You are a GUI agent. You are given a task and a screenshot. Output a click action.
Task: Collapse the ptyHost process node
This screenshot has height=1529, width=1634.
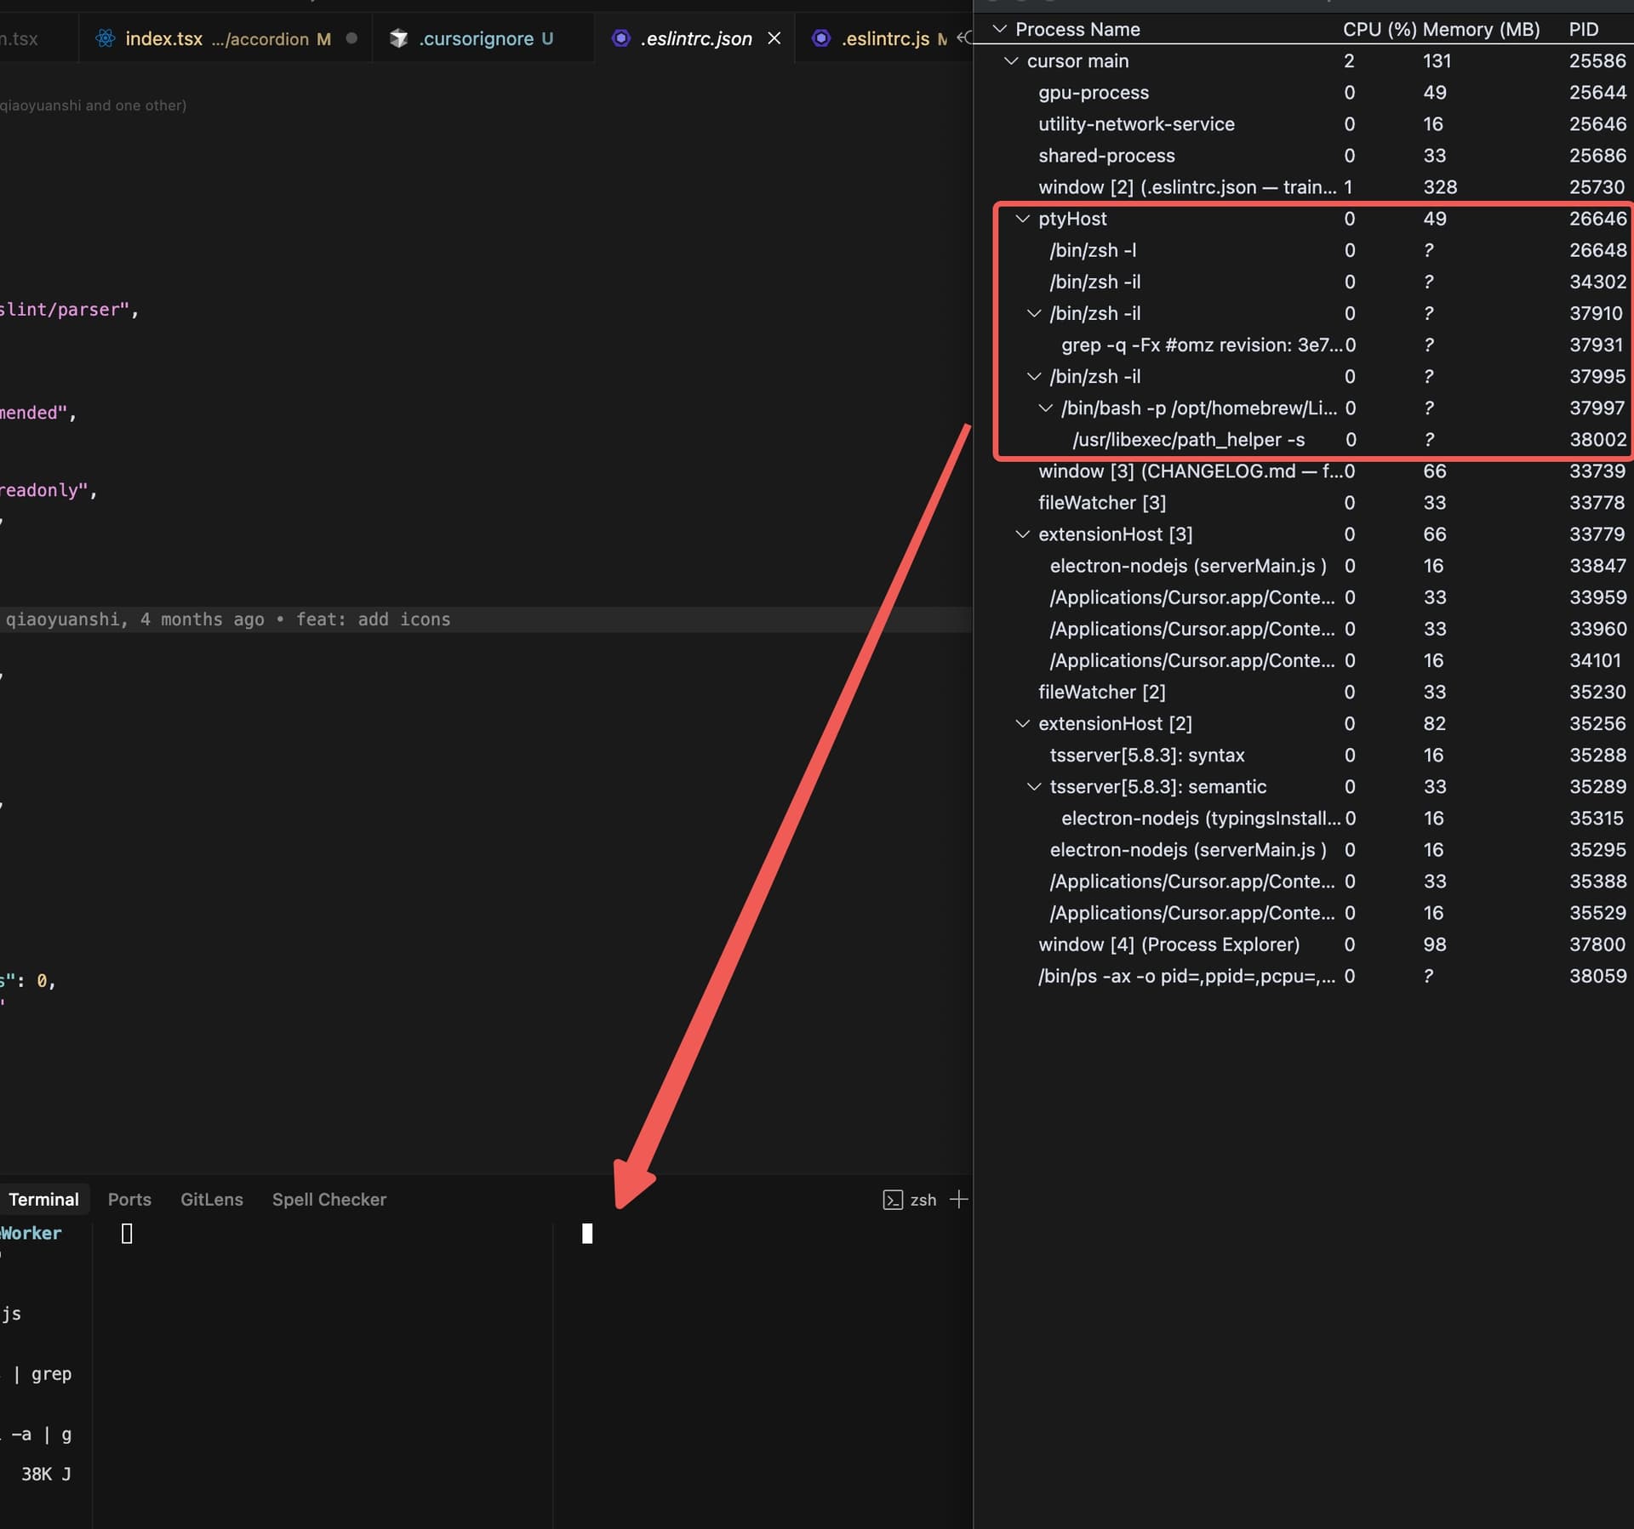click(x=1023, y=219)
